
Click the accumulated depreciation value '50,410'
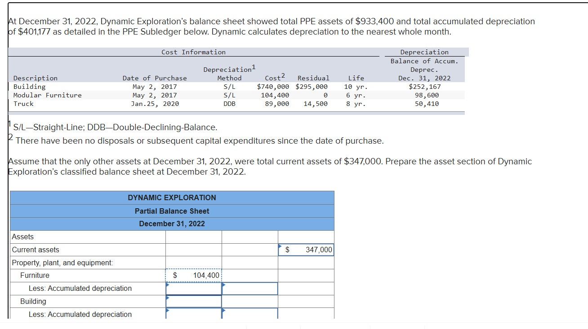(427, 104)
